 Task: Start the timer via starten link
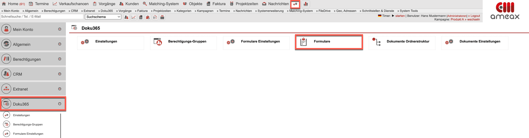coord(400,16)
